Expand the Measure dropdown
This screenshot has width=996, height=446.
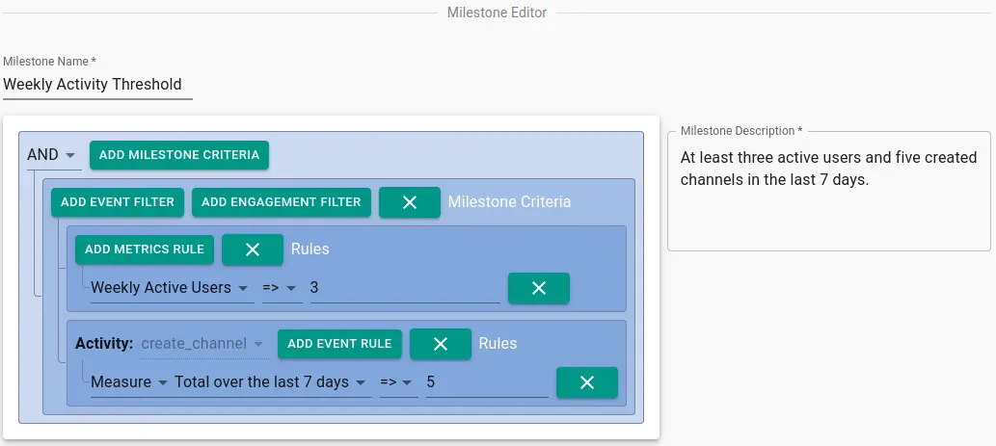129,382
